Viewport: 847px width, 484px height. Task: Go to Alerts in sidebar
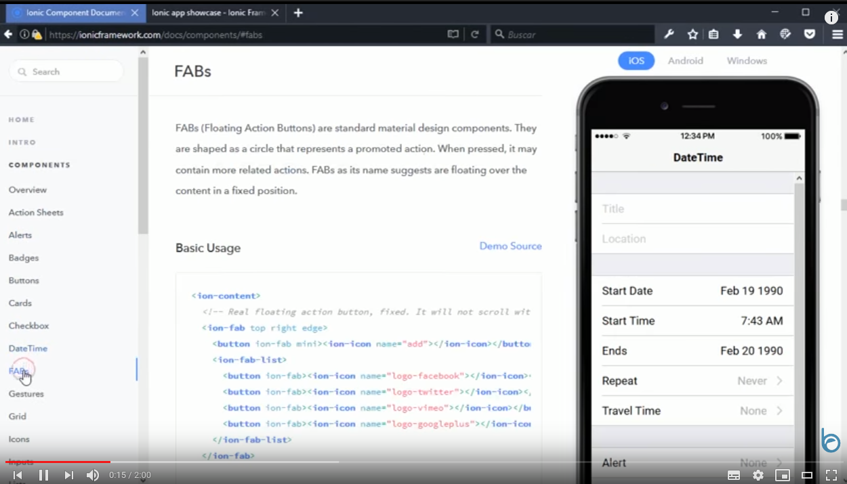[x=20, y=236]
